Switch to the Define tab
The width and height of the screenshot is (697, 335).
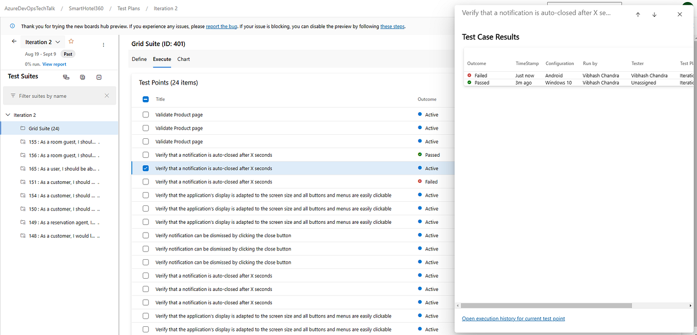pyautogui.click(x=139, y=59)
